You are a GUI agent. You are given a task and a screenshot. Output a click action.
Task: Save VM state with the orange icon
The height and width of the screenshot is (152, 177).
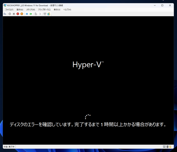click(22, 14)
